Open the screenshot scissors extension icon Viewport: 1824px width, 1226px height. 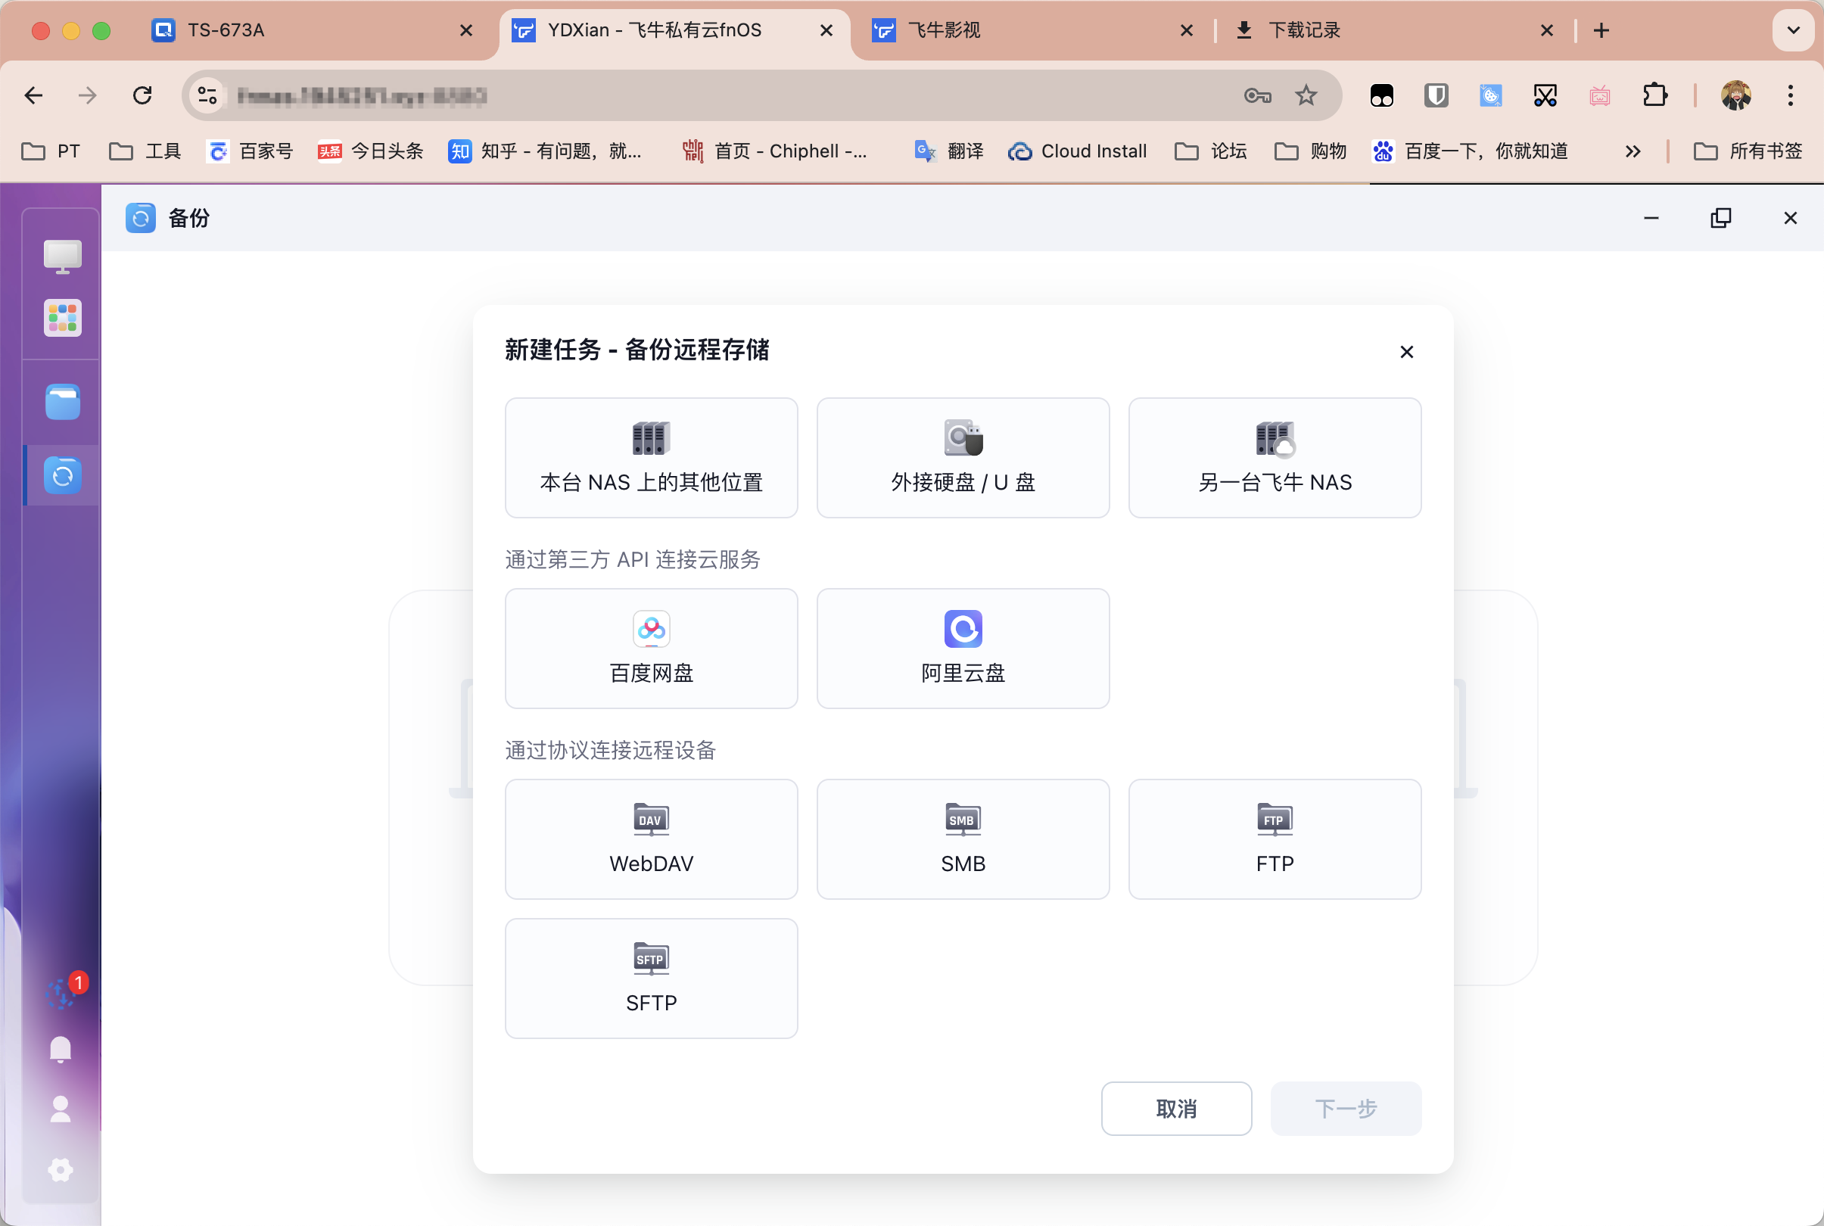click(x=1545, y=95)
